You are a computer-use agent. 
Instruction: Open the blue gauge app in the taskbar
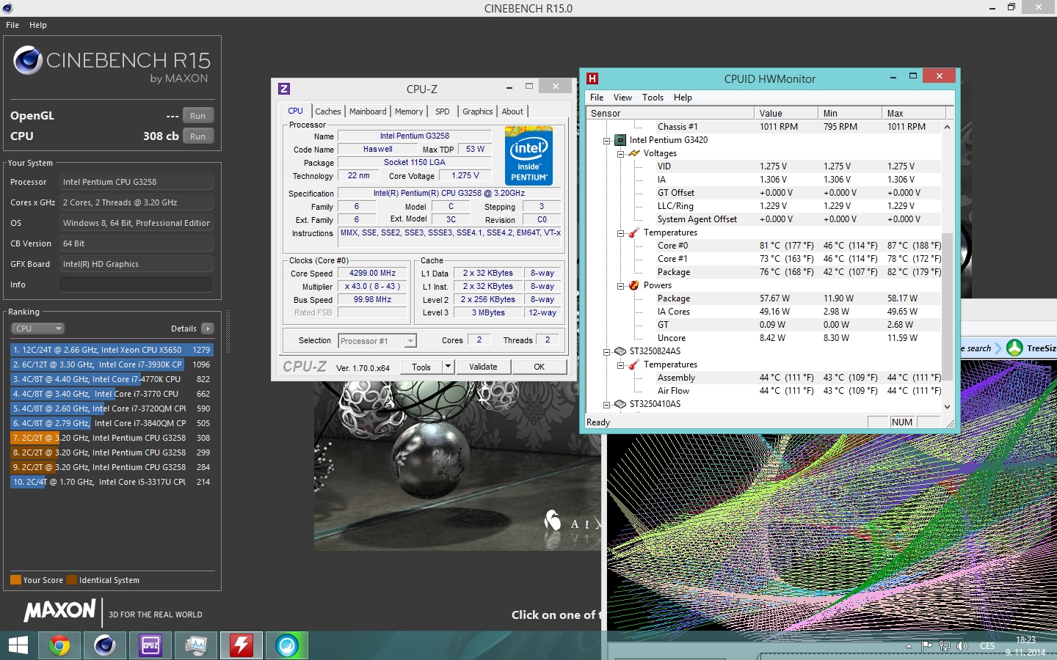point(287,645)
